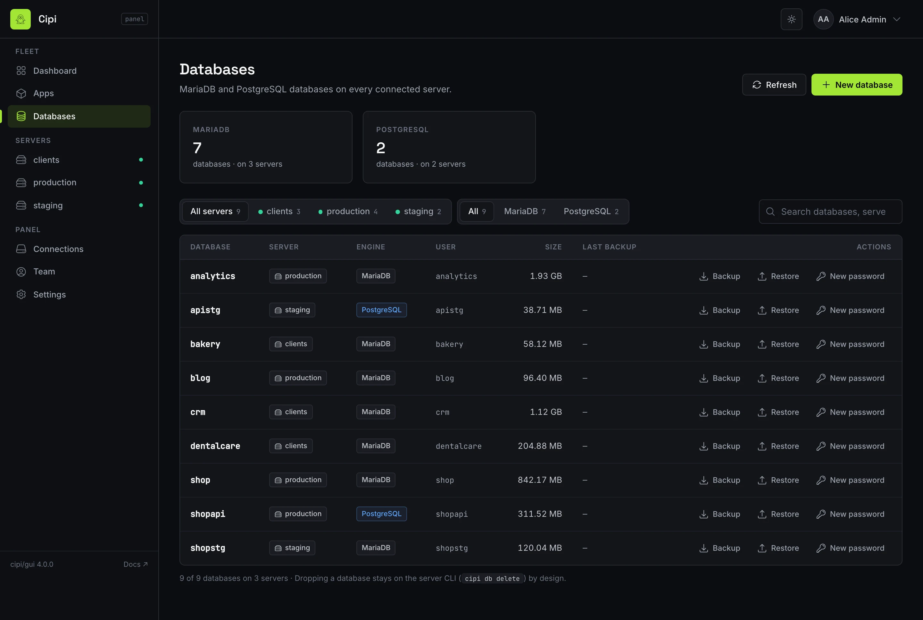The height and width of the screenshot is (620, 923).
Task: Select the staging server in sidebar
Action: pos(79,205)
